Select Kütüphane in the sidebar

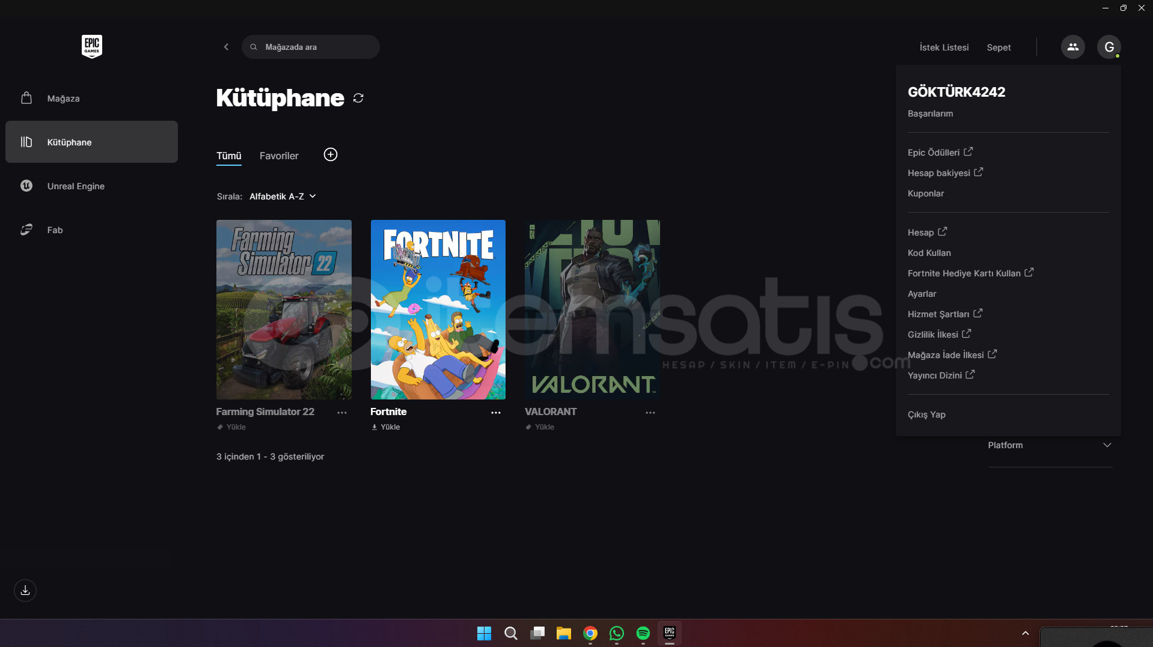[x=91, y=142]
